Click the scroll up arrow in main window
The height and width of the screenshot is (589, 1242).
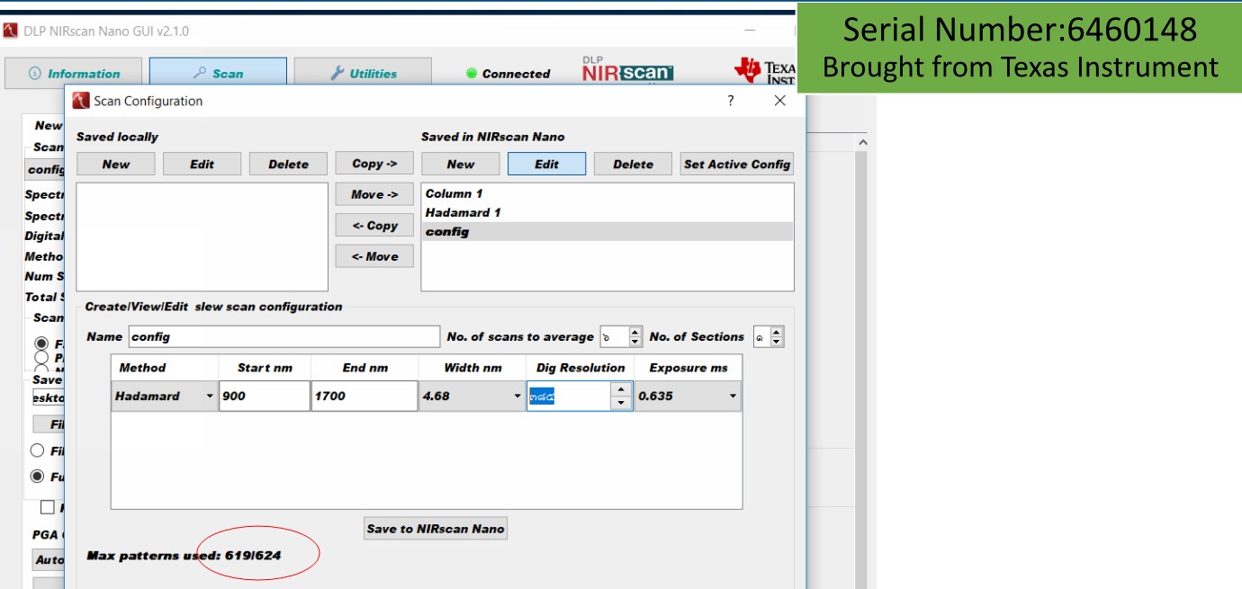click(x=862, y=142)
